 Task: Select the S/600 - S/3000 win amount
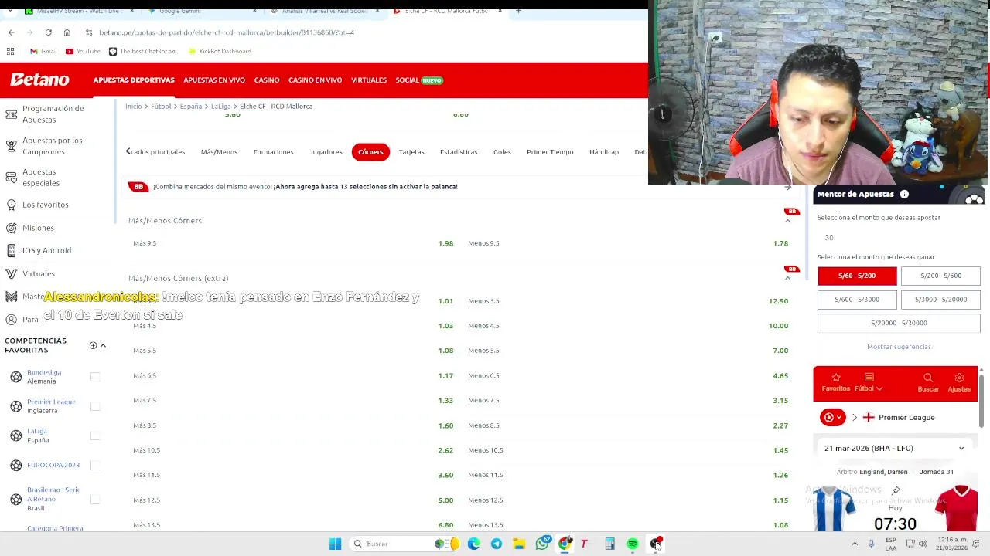pos(857,299)
